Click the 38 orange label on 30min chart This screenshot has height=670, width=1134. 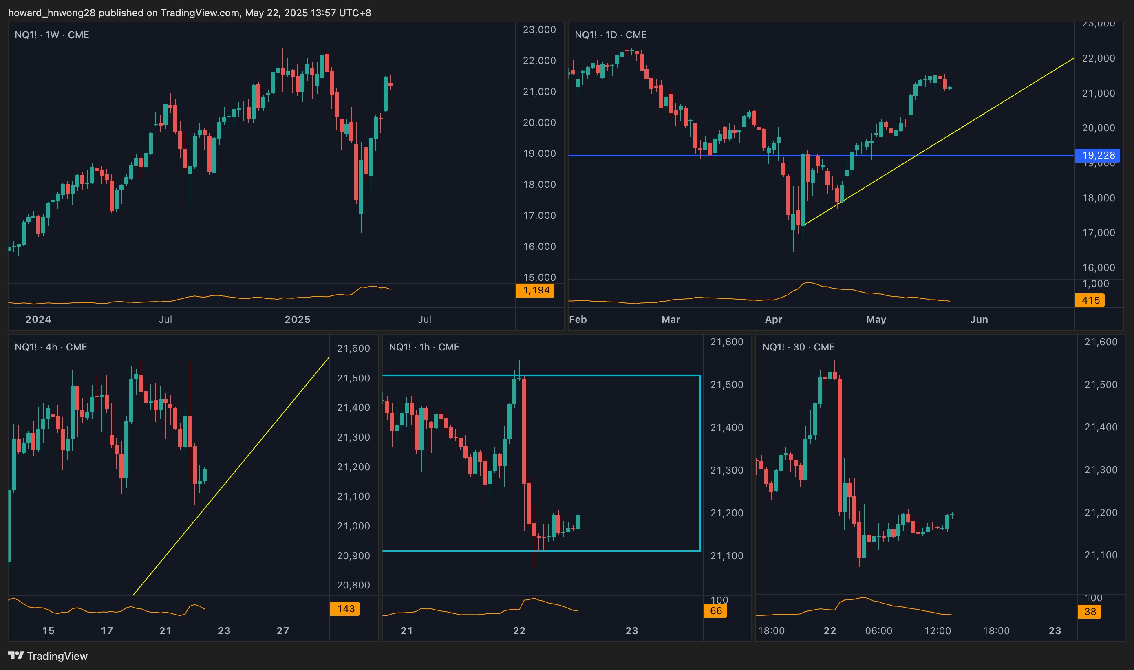coord(1090,612)
